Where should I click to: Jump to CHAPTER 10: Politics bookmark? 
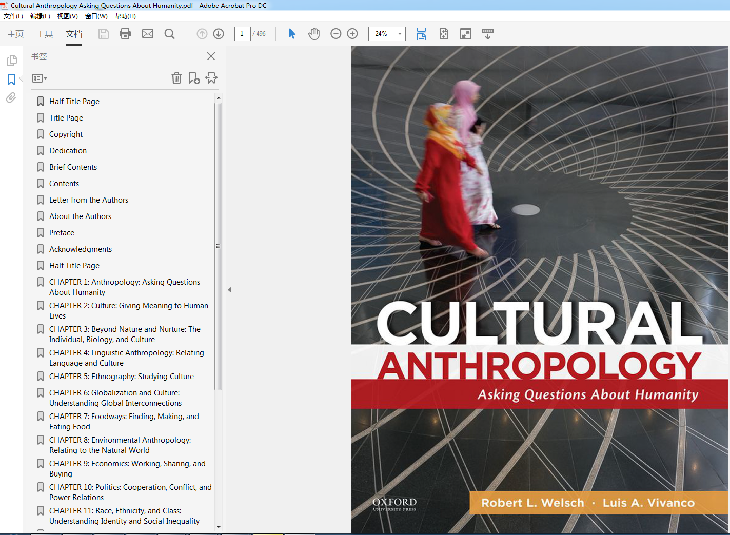pyautogui.click(x=130, y=492)
